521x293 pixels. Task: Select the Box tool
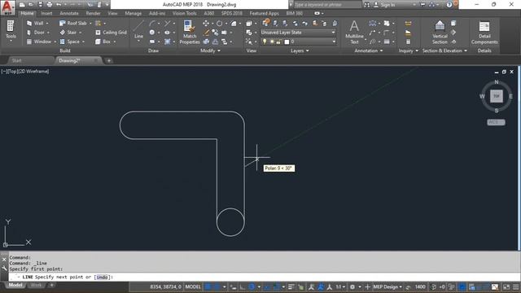coord(103,42)
